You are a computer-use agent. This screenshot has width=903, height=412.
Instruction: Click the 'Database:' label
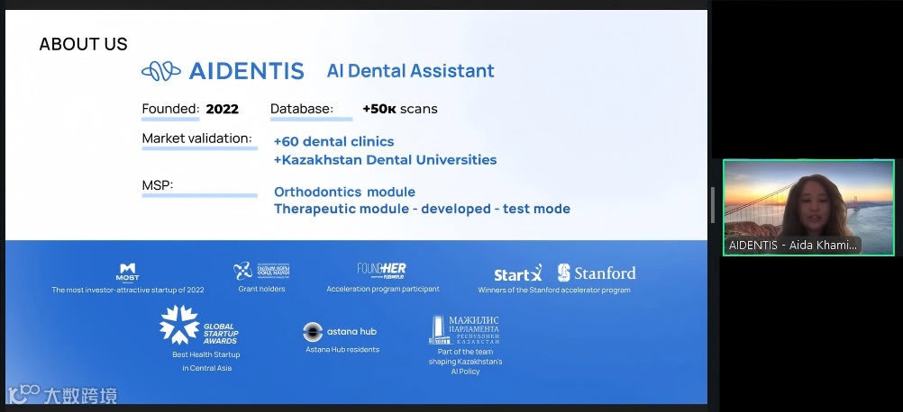click(x=302, y=109)
